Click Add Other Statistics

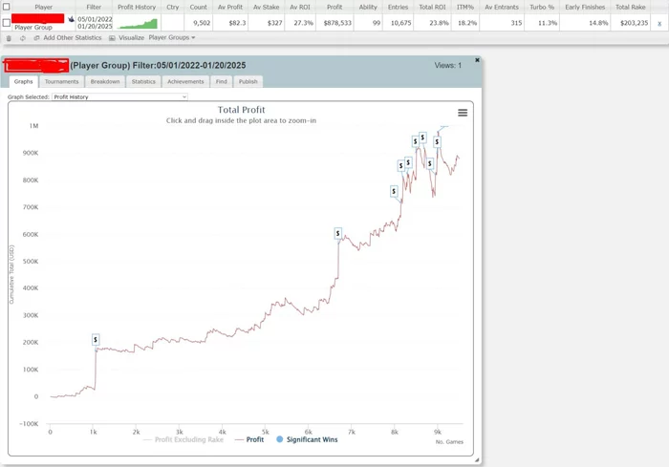68,37
